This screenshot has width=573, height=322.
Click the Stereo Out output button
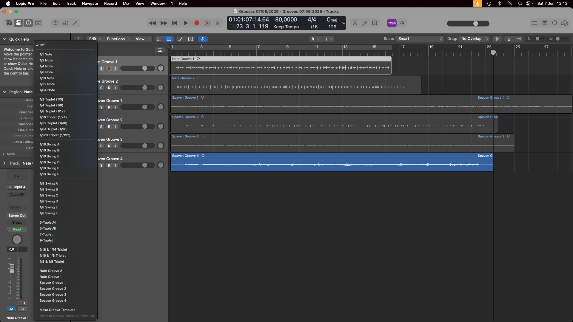[17, 216]
